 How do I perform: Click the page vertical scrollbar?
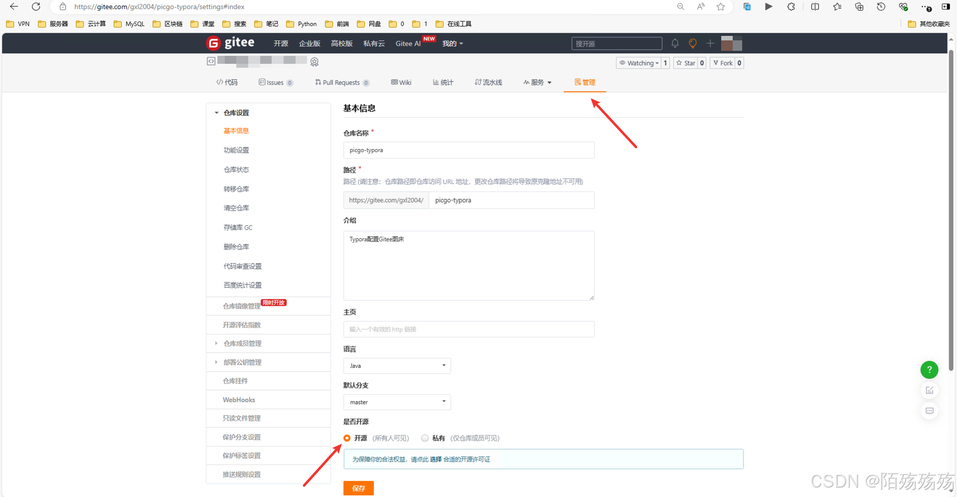tap(951, 209)
